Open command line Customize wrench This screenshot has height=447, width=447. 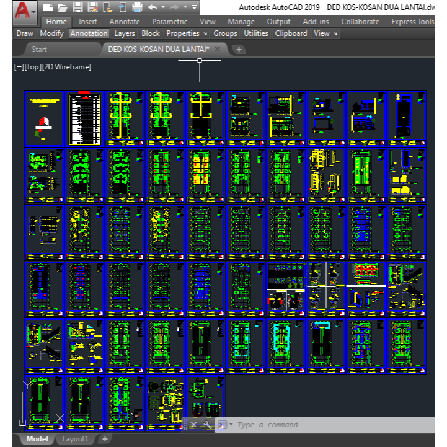coord(207,425)
